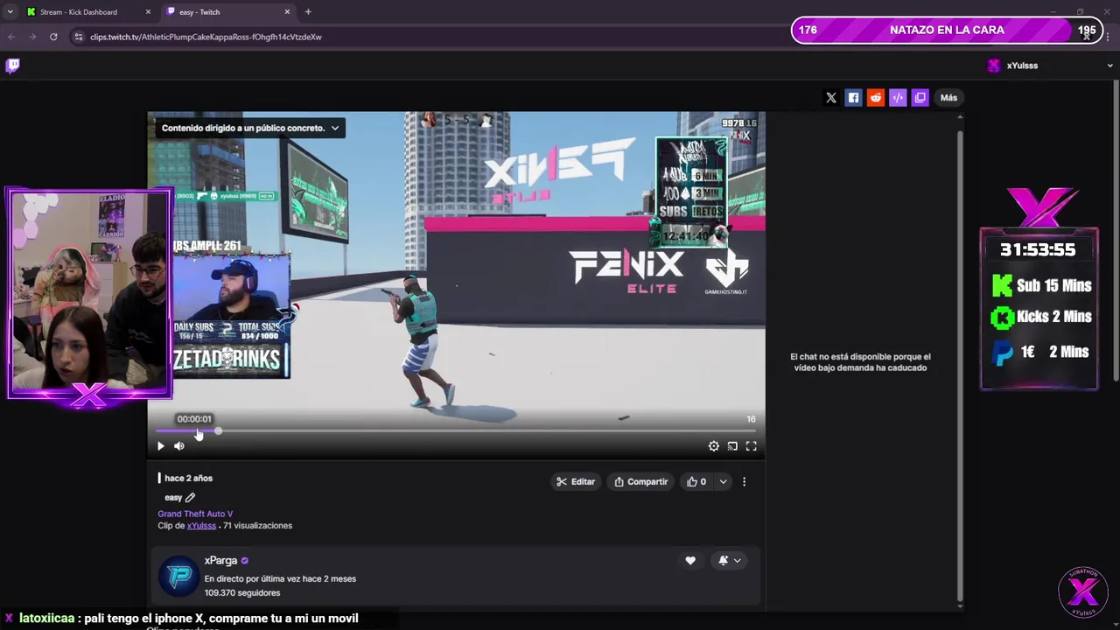
Task: Open the Twitch home logo
Action: pos(13,66)
